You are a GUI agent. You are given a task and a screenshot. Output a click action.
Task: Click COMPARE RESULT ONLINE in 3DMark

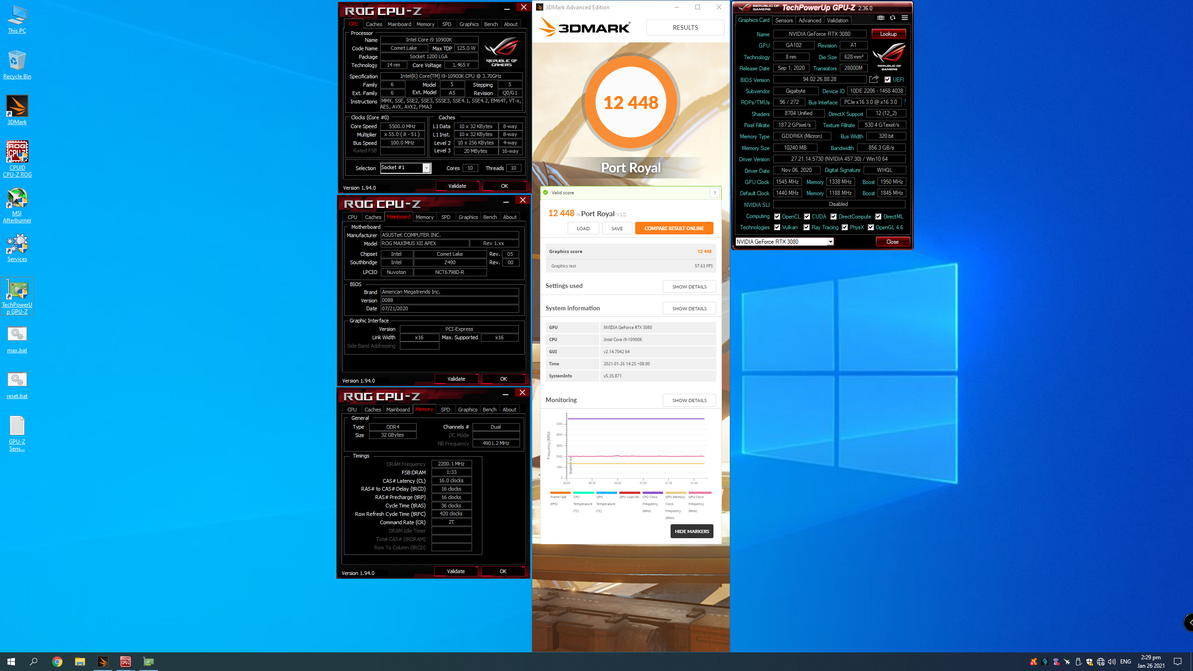click(x=674, y=228)
